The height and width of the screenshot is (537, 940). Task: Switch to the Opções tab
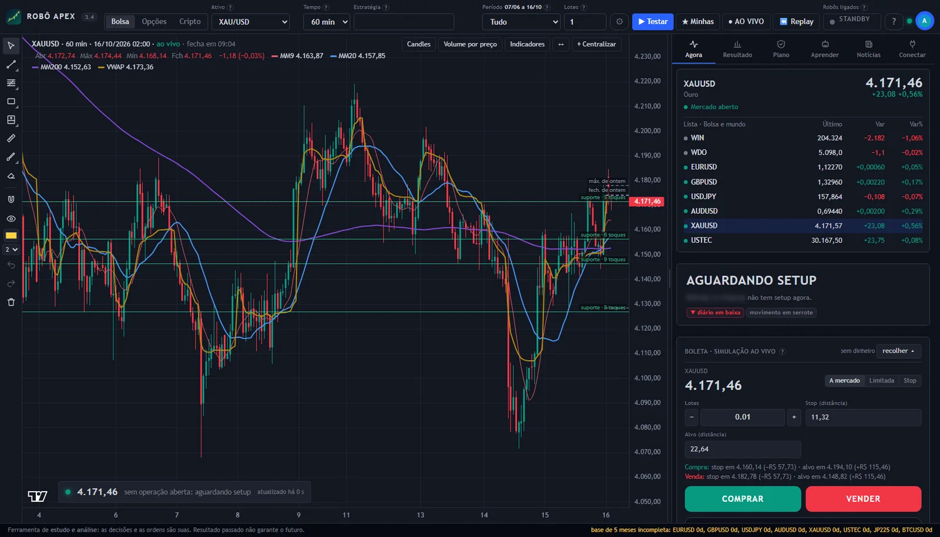click(x=154, y=22)
